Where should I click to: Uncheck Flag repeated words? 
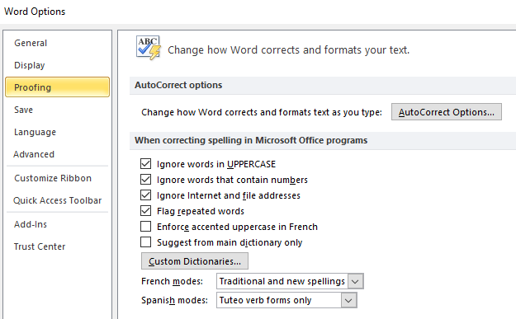(145, 210)
